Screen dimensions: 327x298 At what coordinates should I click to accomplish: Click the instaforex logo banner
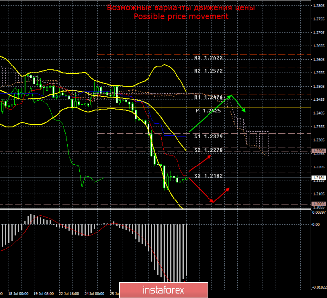tap(164, 290)
